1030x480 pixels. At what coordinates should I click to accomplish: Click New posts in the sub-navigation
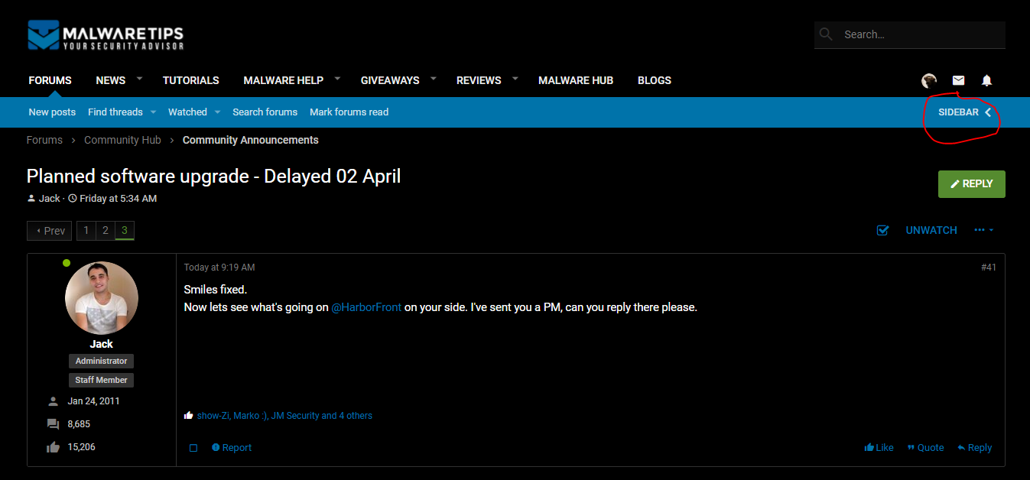point(52,112)
